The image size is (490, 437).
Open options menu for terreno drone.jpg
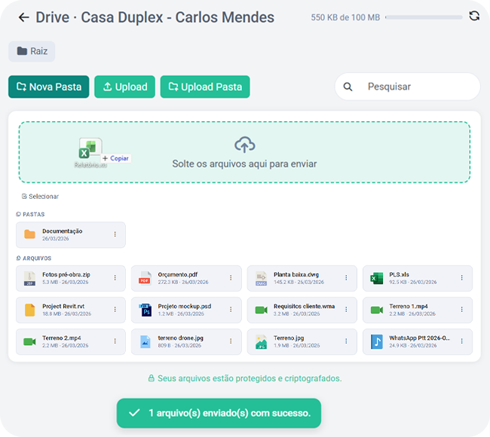pos(231,341)
